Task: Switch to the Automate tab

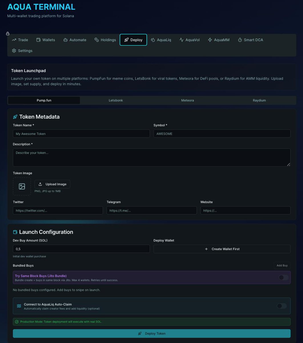Action: tap(75, 40)
